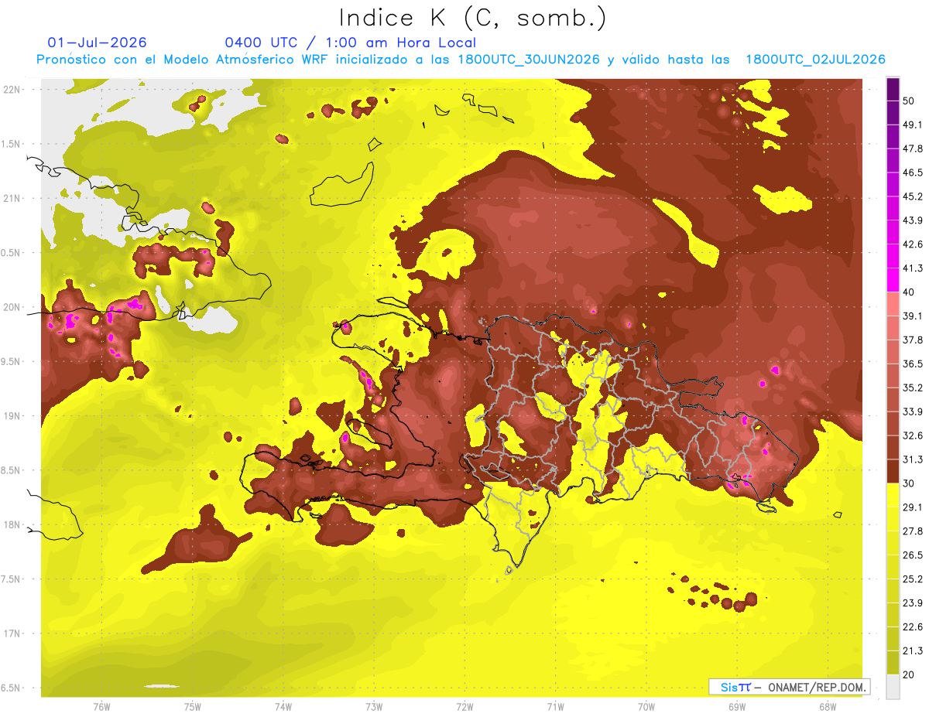Select the "49.1" color bar label
The height and width of the screenshot is (717, 929).
coord(912,125)
